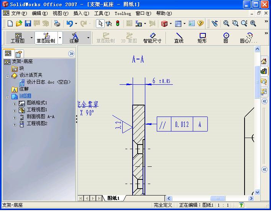
Task: Expand the 注解 dropdown arrow
Action: point(88,38)
